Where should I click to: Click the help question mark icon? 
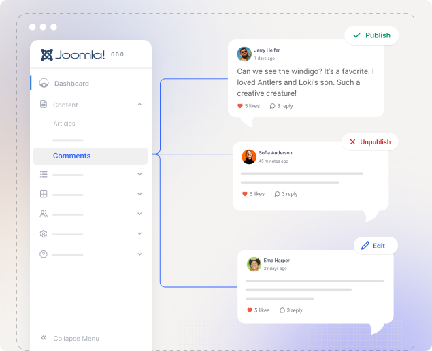pos(44,254)
